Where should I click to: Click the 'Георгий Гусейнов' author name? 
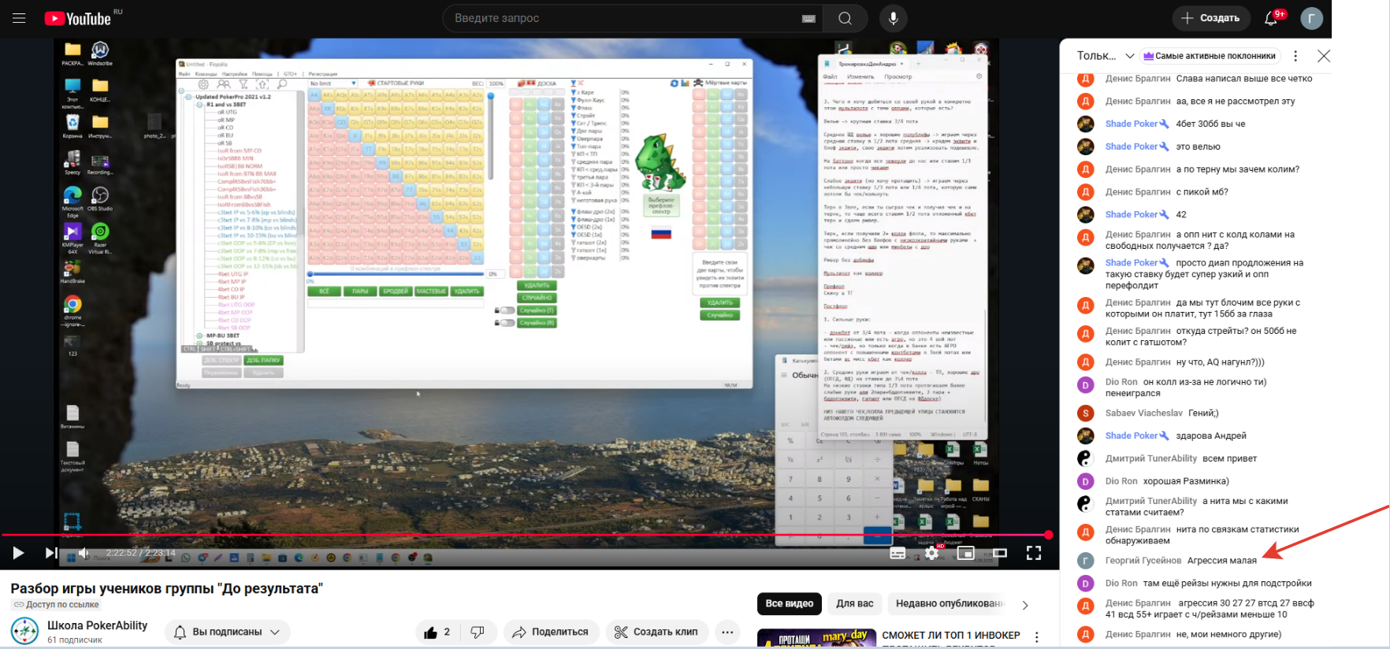[x=1143, y=561]
